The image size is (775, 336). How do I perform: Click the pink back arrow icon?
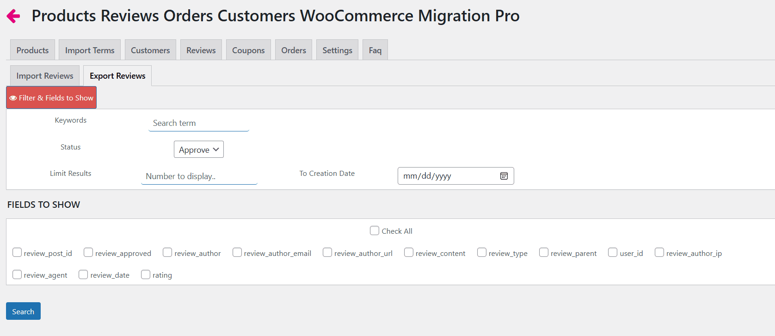13,16
